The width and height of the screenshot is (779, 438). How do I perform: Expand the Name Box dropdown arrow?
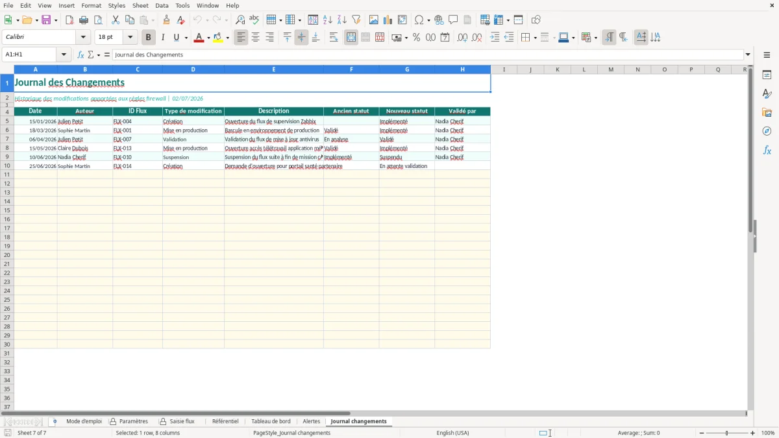click(x=64, y=55)
